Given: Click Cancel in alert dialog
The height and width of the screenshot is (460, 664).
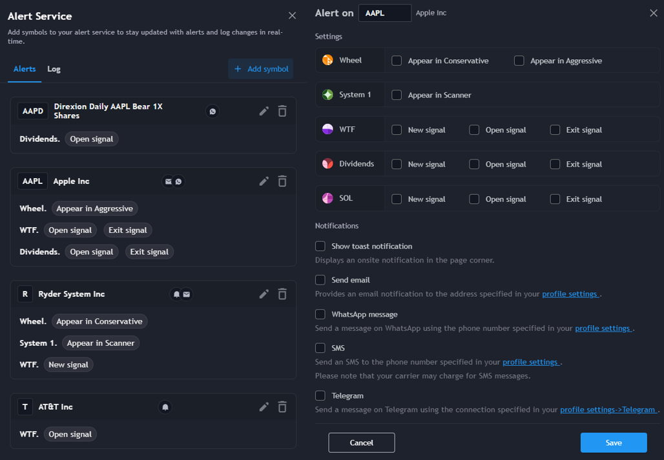Looking at the screenshot, I should pos(362,443).
